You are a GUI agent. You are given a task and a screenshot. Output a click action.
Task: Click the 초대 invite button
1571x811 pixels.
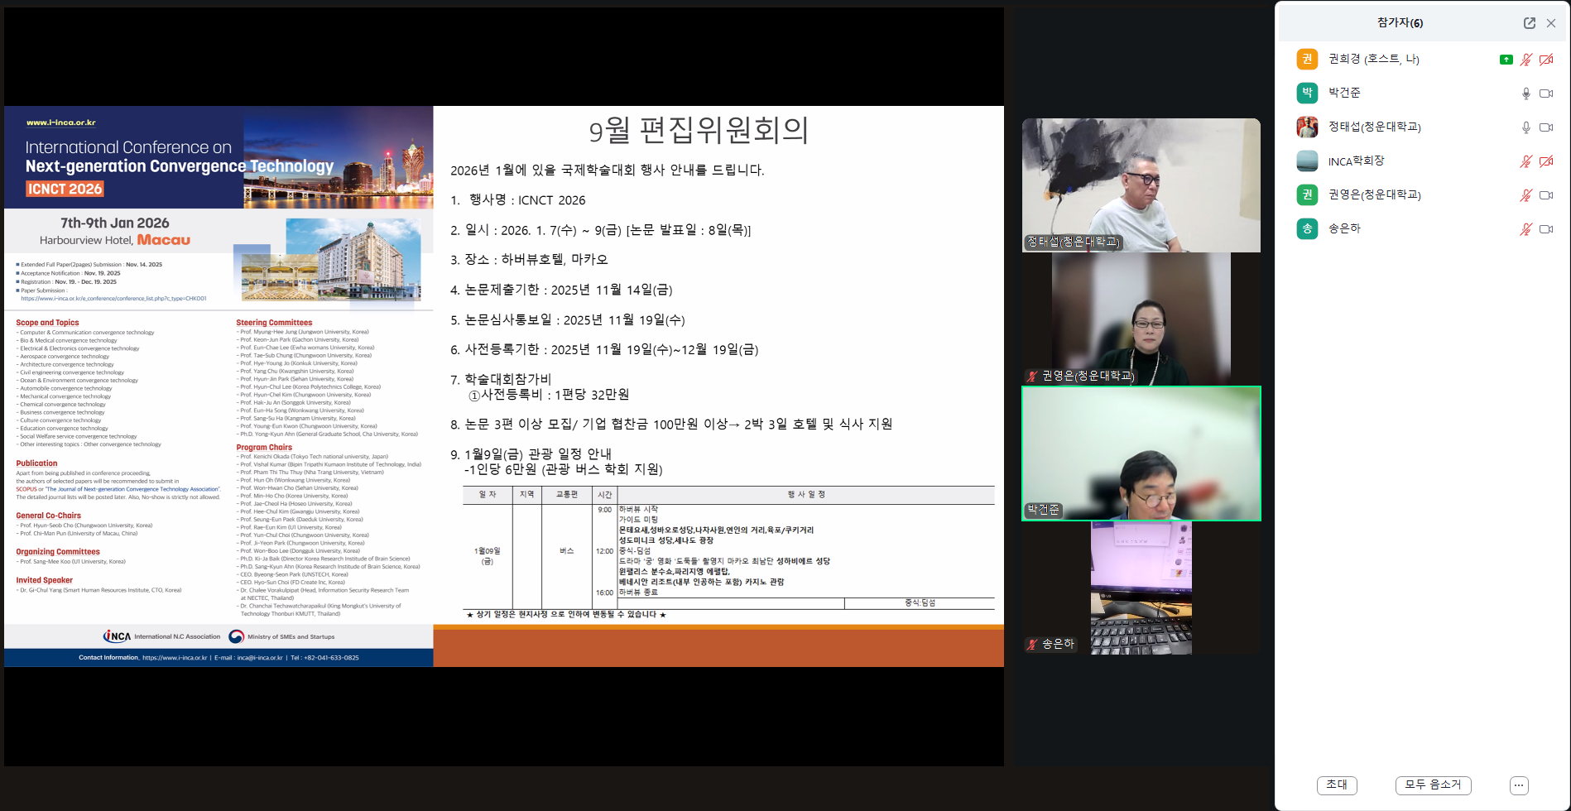[1336, 785]
